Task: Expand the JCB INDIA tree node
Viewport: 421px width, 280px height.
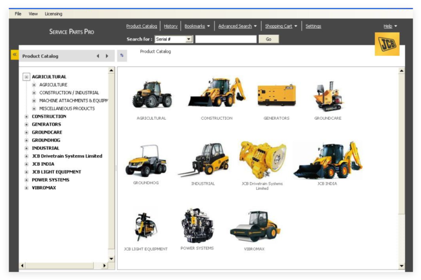Action: pyautogui.click(x=26, y=164)
